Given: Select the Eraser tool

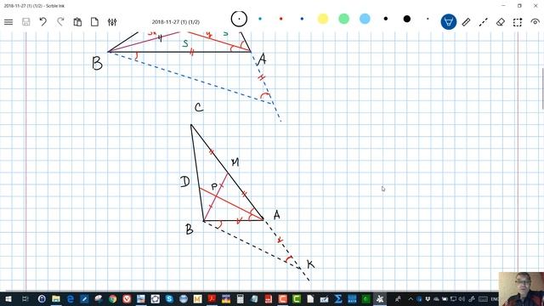Looking at the screenshot, I should [x=501, y=22].
